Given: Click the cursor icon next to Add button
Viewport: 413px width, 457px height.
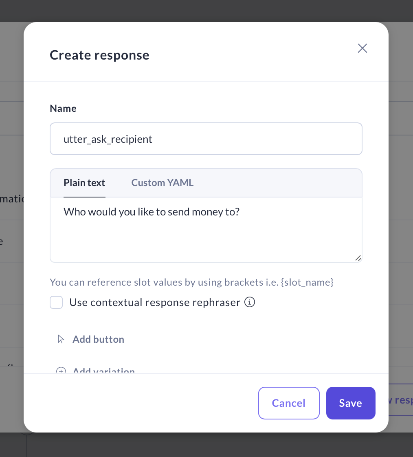Looking at the screenshot, I should (x=61, y=339).
